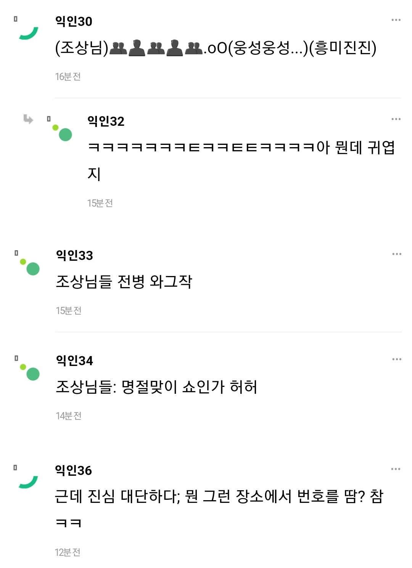Show more options for 익인34's comment
The width and height of the screenshot is (412, 568).
tap(396, 359)
